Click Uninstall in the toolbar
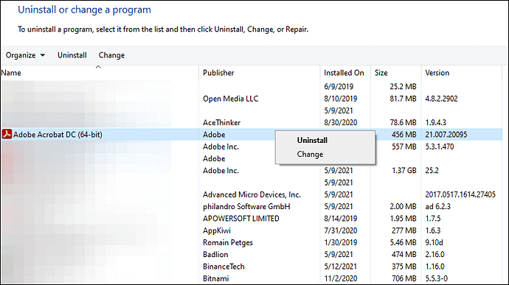The height and width of the screenshot is (285, 509). click(x=72, y=55)
